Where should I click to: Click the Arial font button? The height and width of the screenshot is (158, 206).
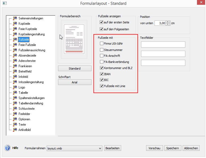(74, 82)
